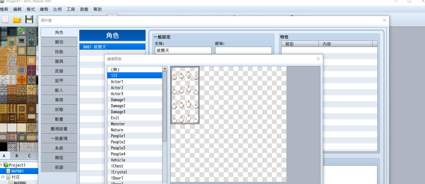Click the character sprite sheet preview
Viewport: 425px width, 184px height.
185,95
